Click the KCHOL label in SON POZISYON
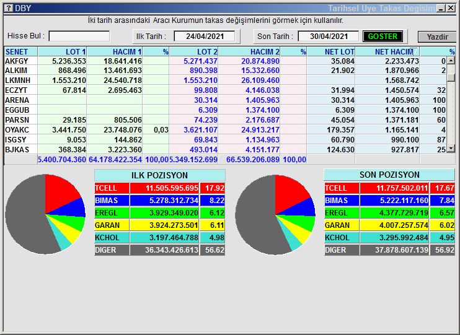This screenshot has height=335, width=460. click(x=337, y=237)
